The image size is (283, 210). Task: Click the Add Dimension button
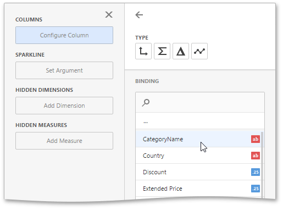[x=64, y=106]
